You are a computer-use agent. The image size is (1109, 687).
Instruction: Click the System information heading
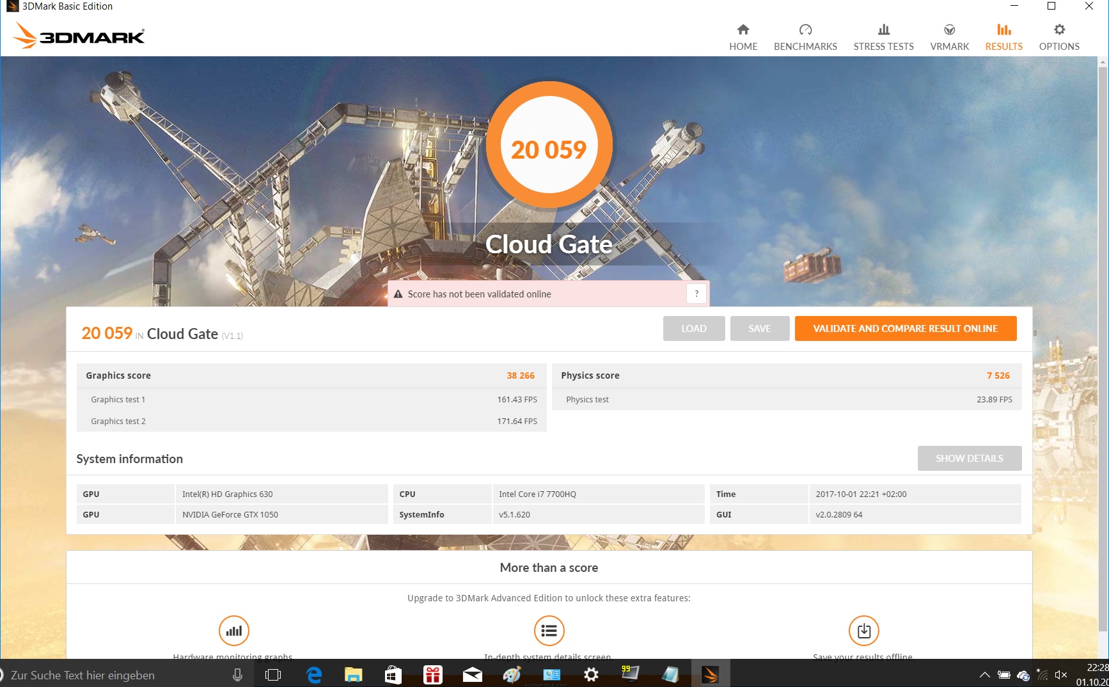pos(130,459)
